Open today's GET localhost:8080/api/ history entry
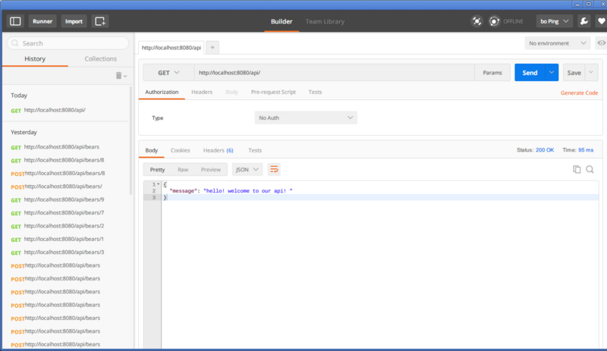Screen dimensions: 607x351 click(x=48, y=110)
